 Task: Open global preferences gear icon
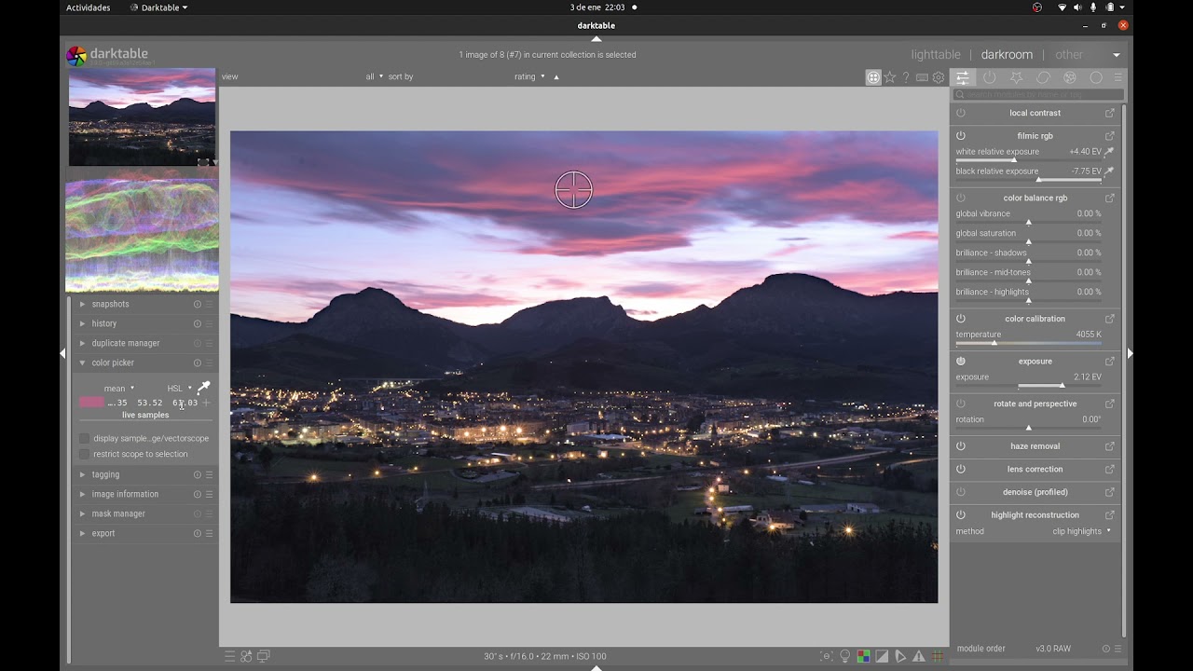[x=938, y=77]
